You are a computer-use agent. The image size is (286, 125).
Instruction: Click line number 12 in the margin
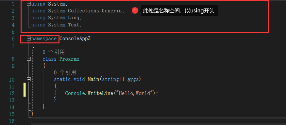point(12,93)
